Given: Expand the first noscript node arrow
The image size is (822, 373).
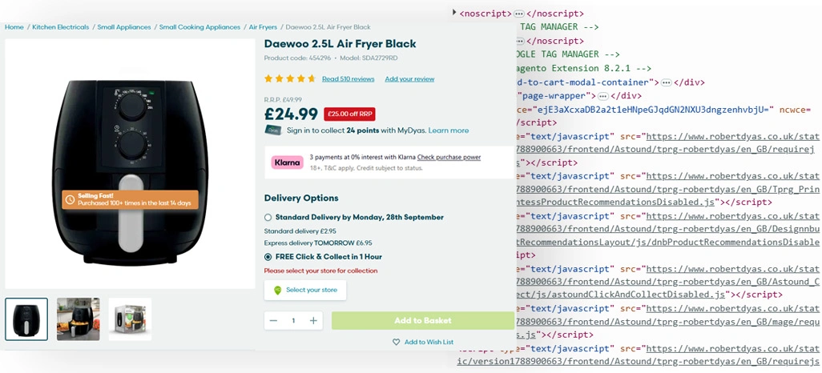Looking at the screenshot, I should 454,13.
